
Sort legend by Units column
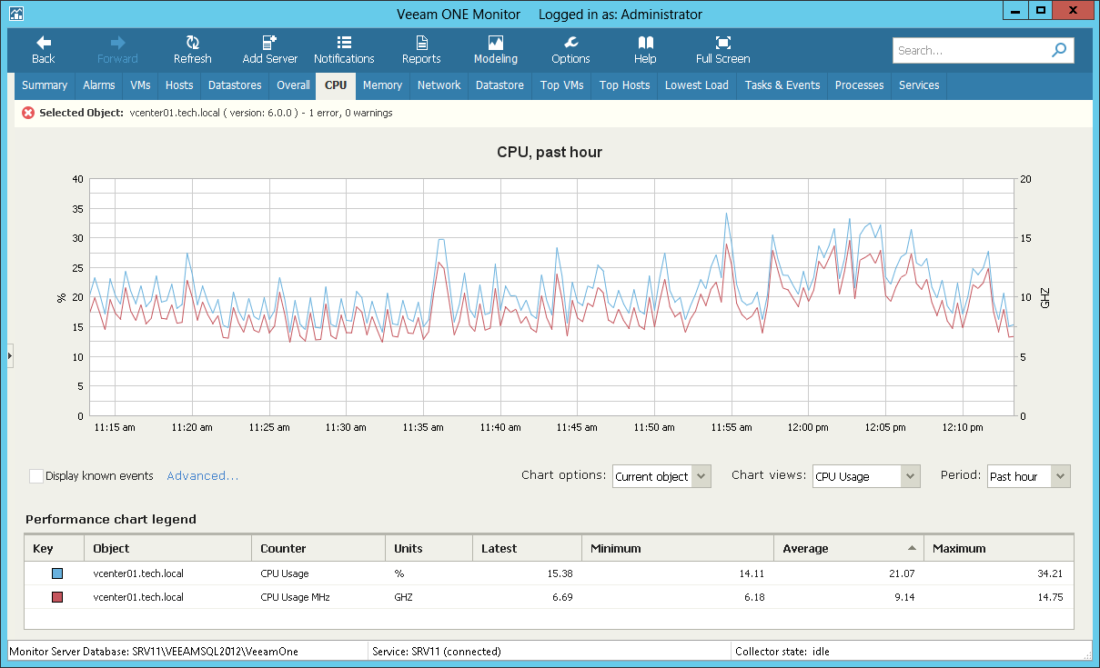click(x=429, y=548)
